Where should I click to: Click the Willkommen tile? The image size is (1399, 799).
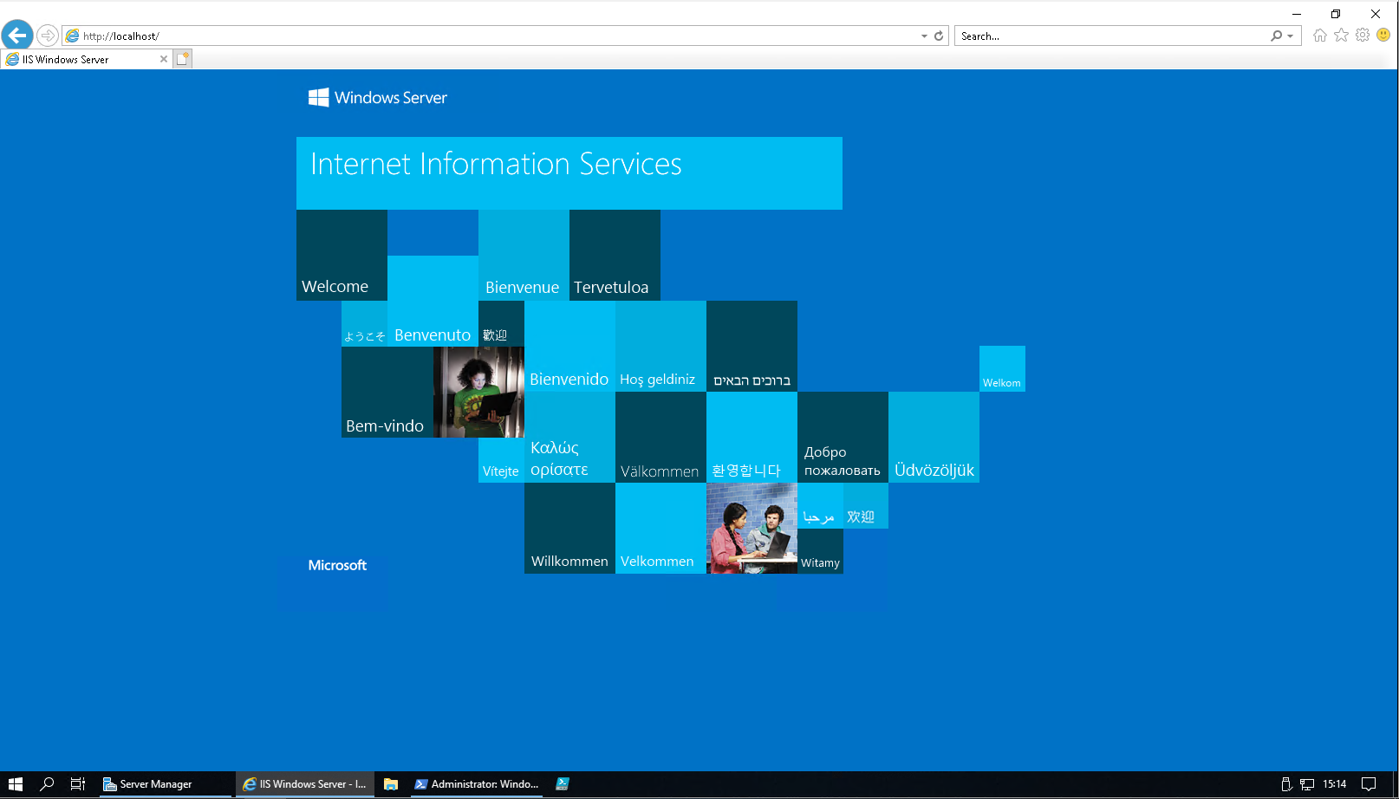(x=569, y=528)
